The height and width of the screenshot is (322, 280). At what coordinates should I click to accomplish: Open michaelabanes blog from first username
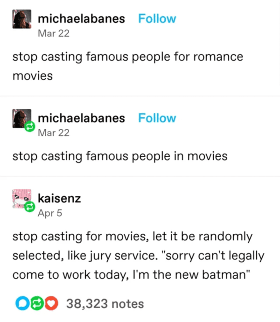(81, 19)
